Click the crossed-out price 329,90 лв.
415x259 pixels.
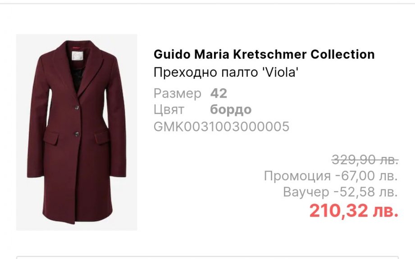[365, 160]
